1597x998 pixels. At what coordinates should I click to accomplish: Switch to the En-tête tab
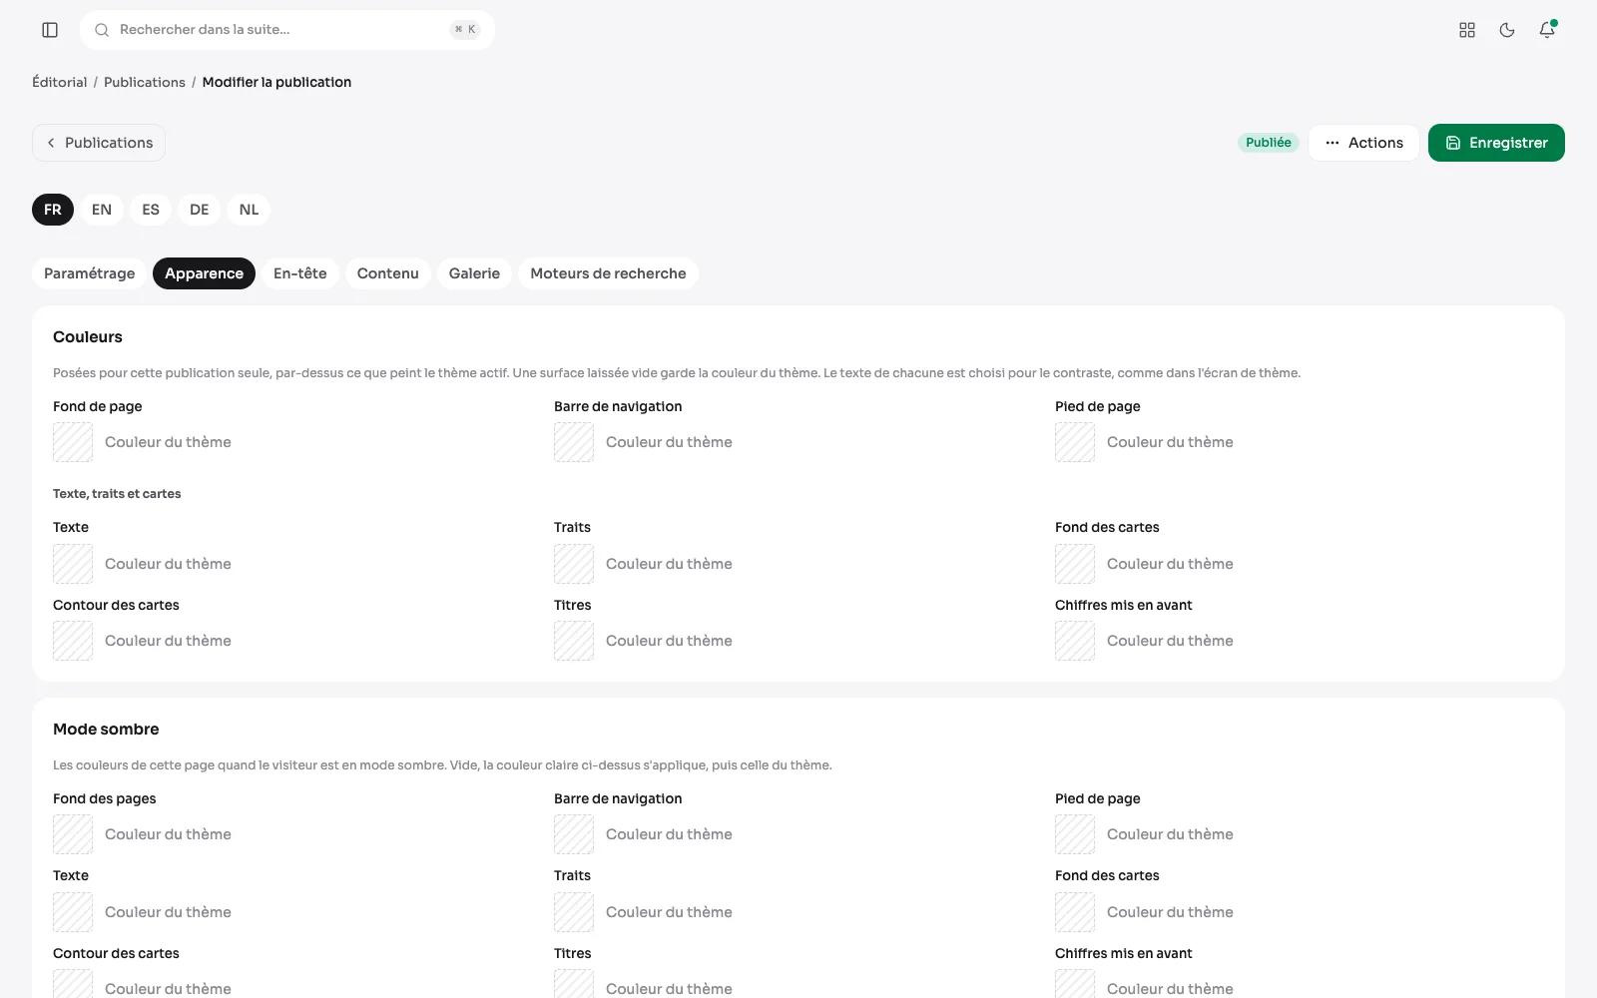[300, 273]
